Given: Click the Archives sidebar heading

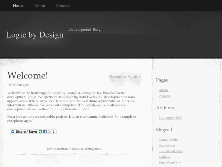Looking at the screenshot, I should 165,108.
